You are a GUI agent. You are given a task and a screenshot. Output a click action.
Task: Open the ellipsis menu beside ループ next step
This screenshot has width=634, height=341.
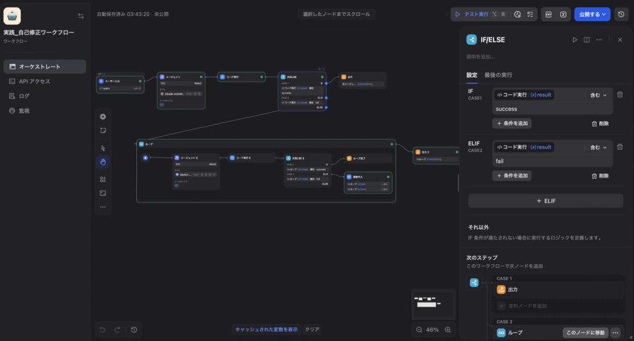[615, 332]
